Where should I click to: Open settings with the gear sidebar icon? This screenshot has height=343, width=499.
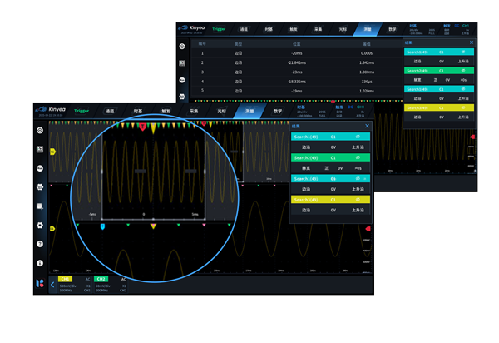click(x=40, y=225)
